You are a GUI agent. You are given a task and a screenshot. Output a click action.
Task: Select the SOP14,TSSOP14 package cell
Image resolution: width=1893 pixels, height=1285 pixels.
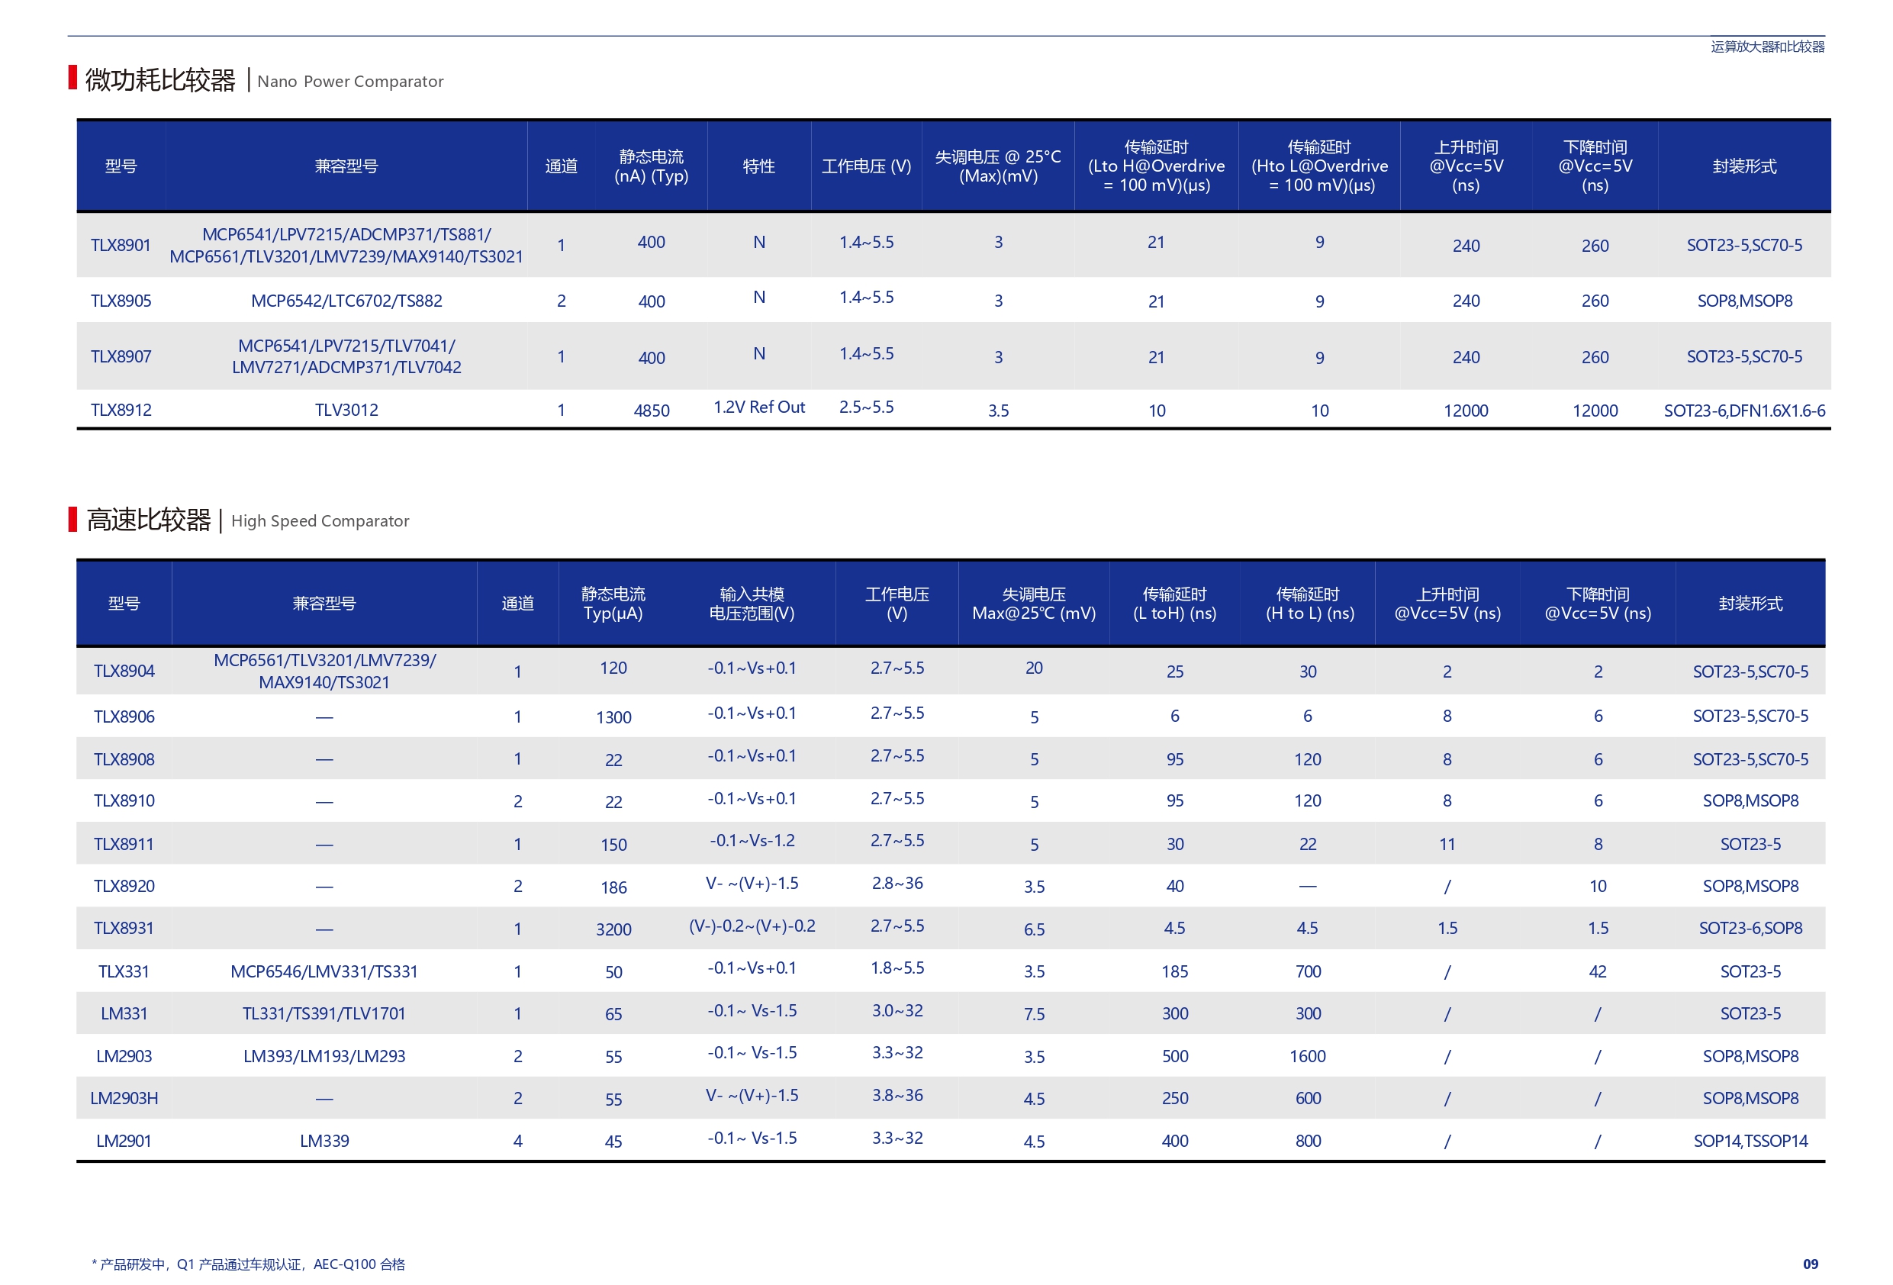(1750, 1141)
